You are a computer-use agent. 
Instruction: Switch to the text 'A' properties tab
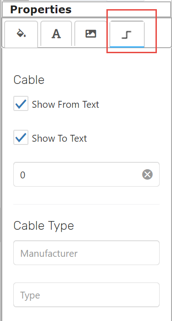pos(56,34)
